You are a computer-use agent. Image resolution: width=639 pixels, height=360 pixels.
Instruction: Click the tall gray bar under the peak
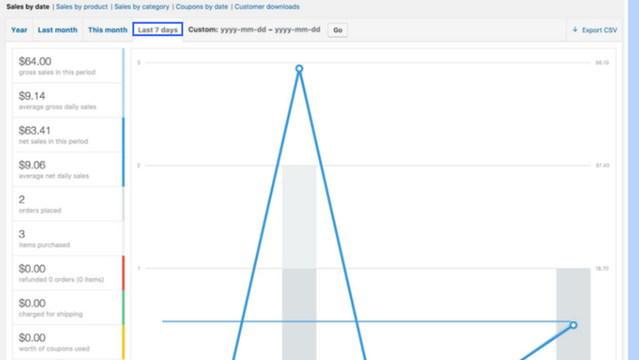pyautogui.click(x=299, y=262)
